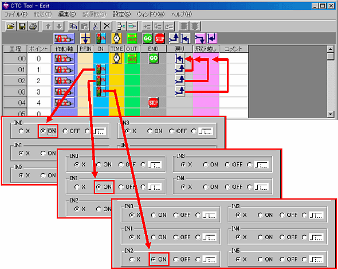Screen dimensions: 338x269
Task: Open the 設定(S) menu
Action: click(122, 14)
